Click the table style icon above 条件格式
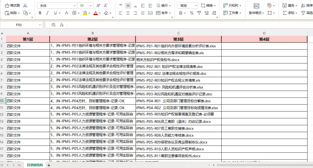 [x=256, y=6]
